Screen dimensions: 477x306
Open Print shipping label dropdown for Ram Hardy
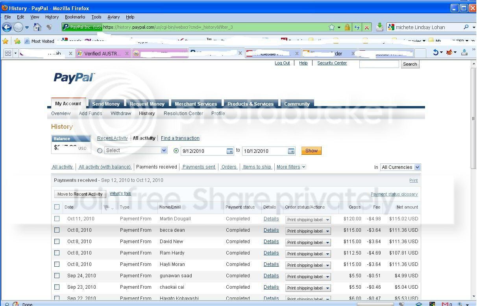click(308, 254)
